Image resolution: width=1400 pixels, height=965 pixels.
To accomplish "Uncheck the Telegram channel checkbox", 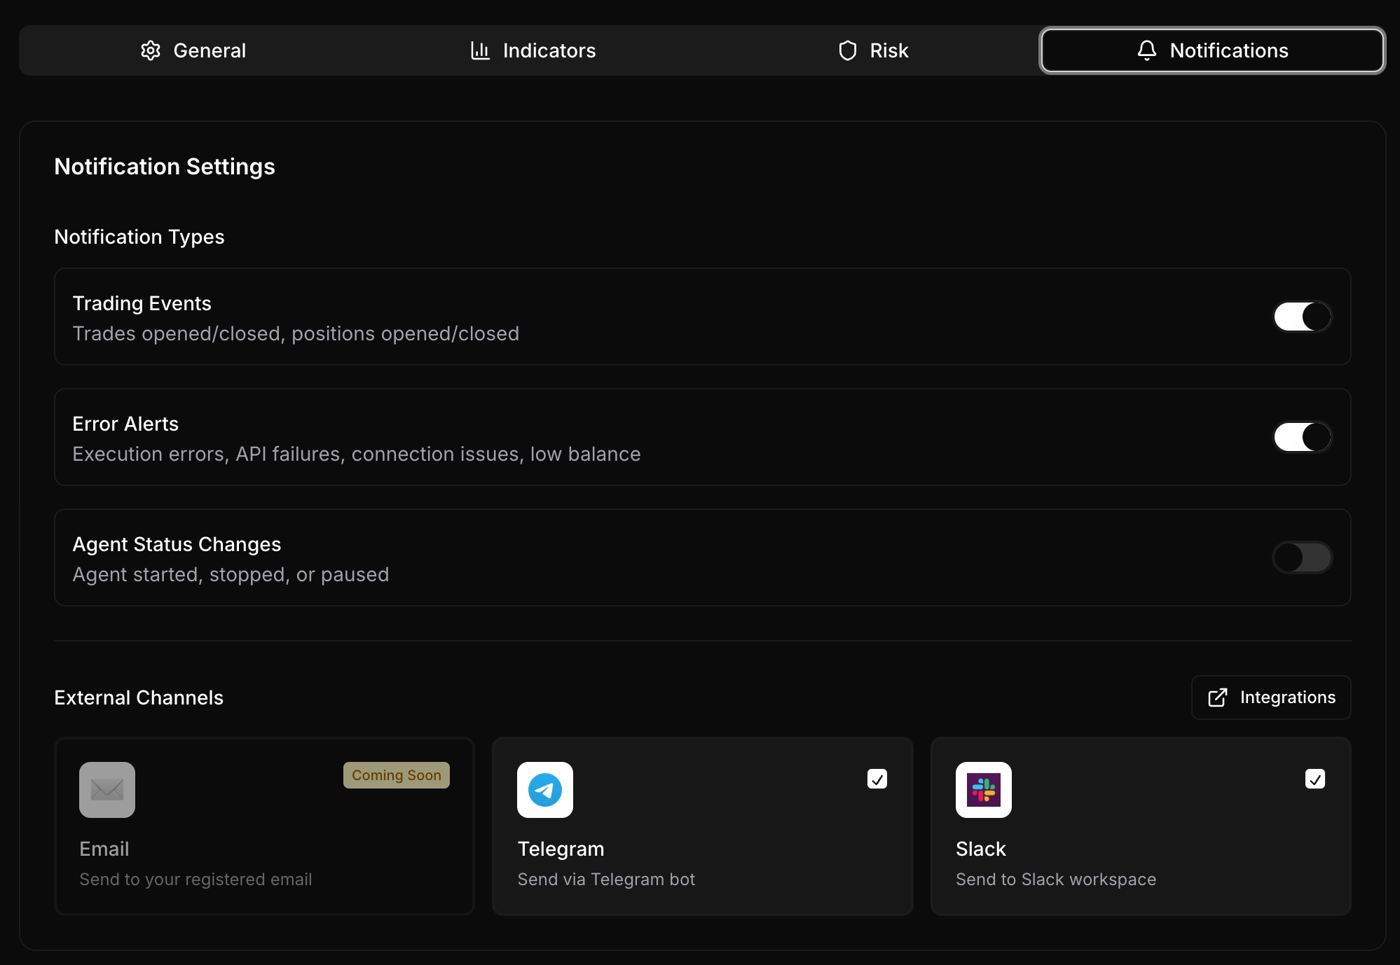I will tap(877, 779).
